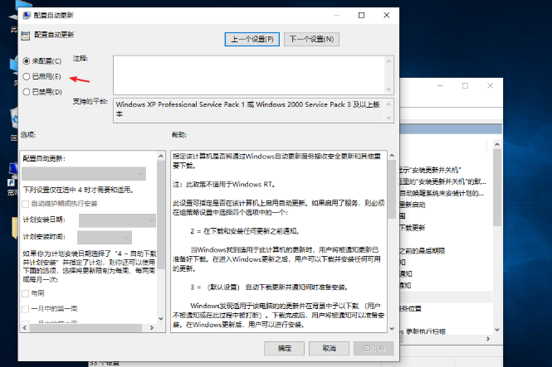Image resolution: width=552 pixels, height=367 pixels.
Task: Close the background policy editor window
Action: (490, 85)
